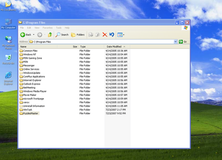Sort by the Size column header
222x160 pixels.
pyautogui.click(x=68, y=47)
